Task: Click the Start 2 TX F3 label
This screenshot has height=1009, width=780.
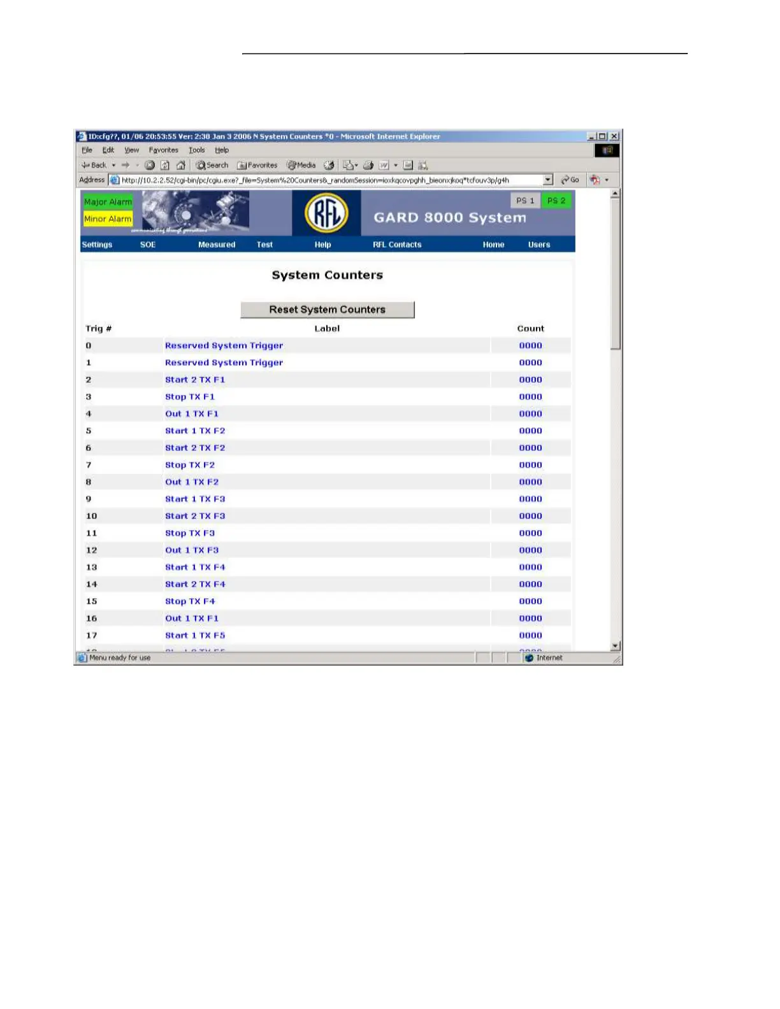Action: pos(195,516)
